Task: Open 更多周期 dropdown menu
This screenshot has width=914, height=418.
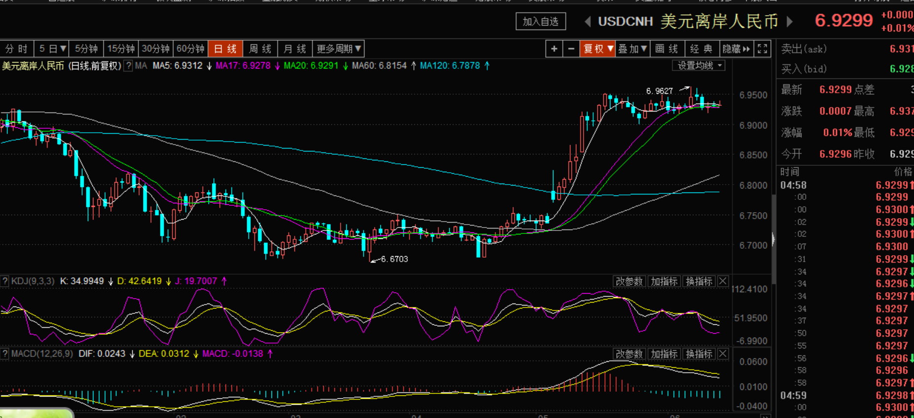Action: click(339, 49)
